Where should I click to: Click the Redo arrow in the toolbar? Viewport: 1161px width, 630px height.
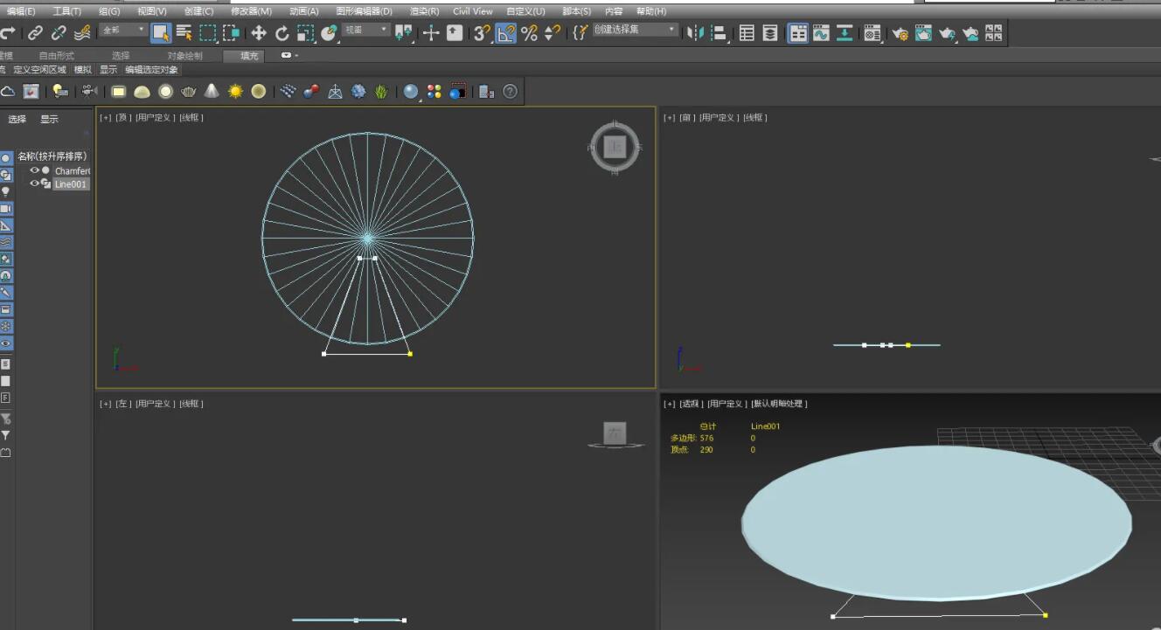coord(7,33)
